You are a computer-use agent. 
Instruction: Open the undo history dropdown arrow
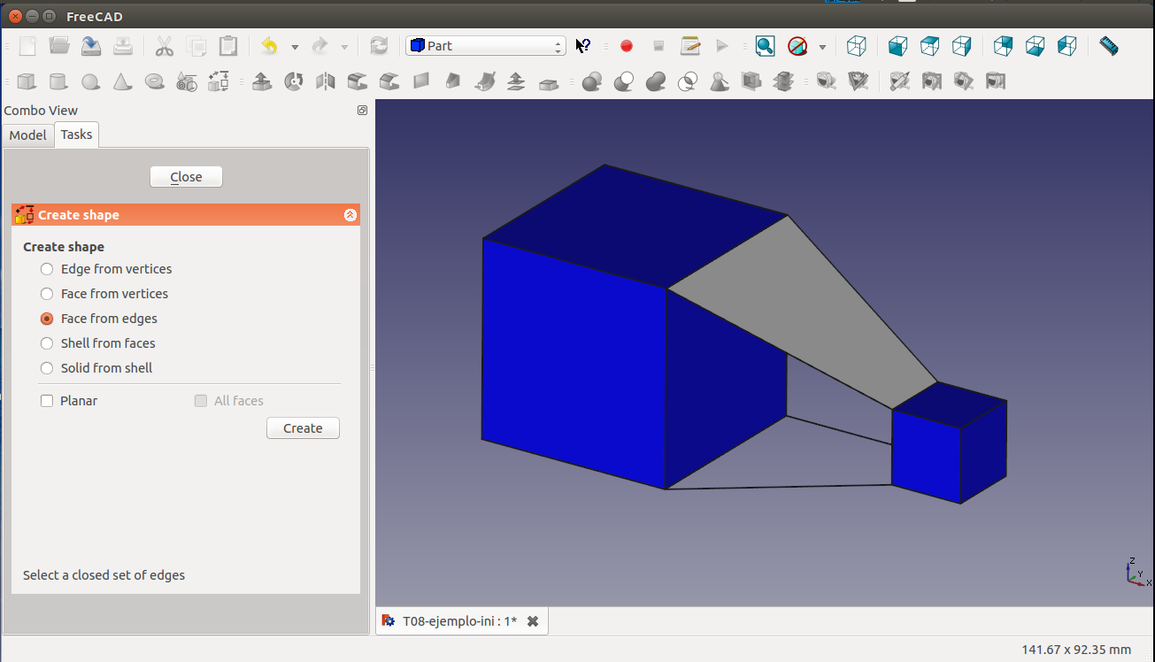pyautogui.click(x=295, y=47)
